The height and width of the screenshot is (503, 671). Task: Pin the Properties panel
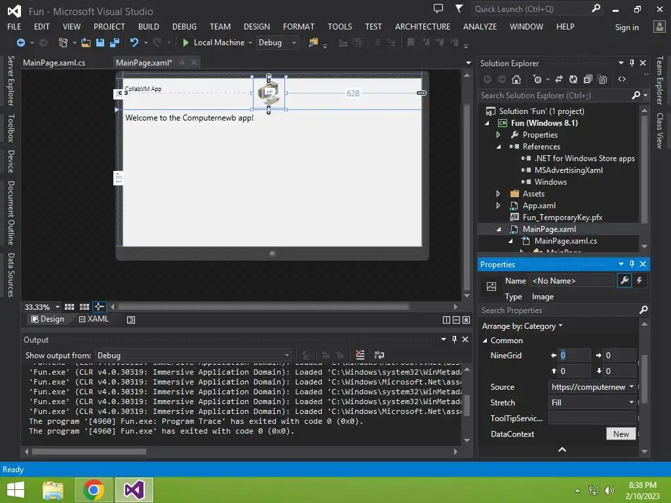click(x=632, y=264)
